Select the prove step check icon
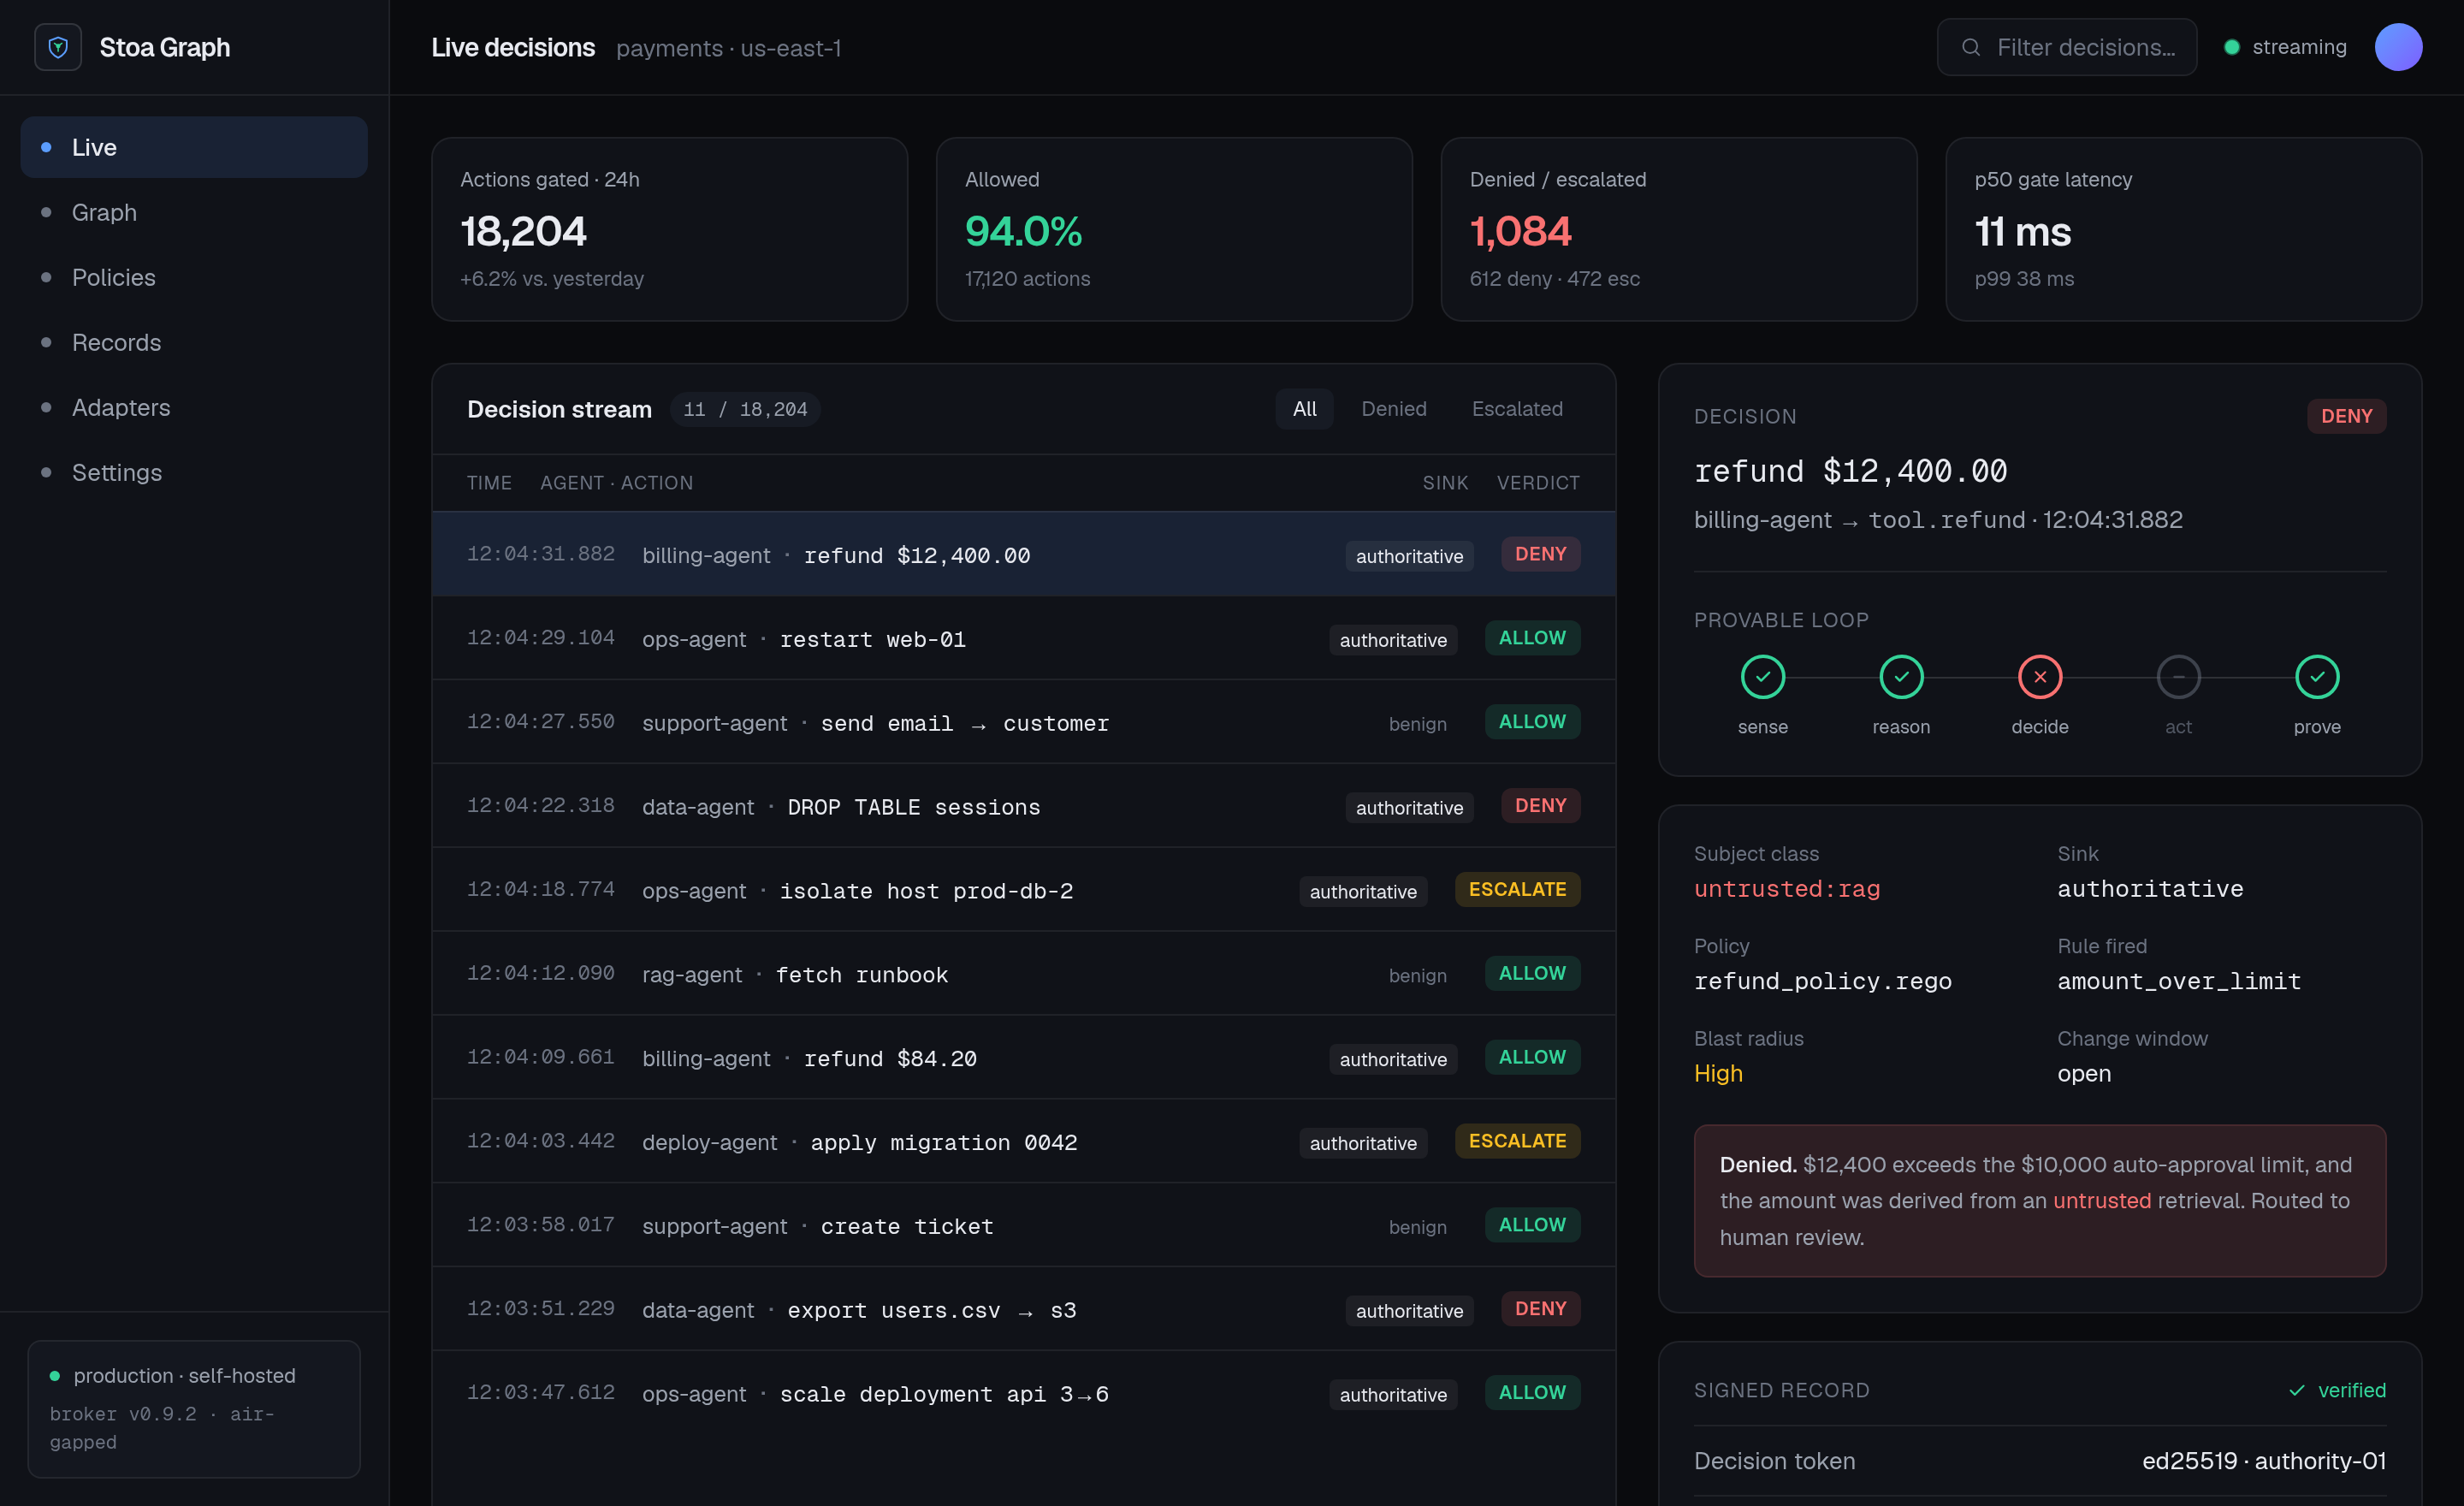Viewport: 2464px width, 1506px height. [2317, 677]
